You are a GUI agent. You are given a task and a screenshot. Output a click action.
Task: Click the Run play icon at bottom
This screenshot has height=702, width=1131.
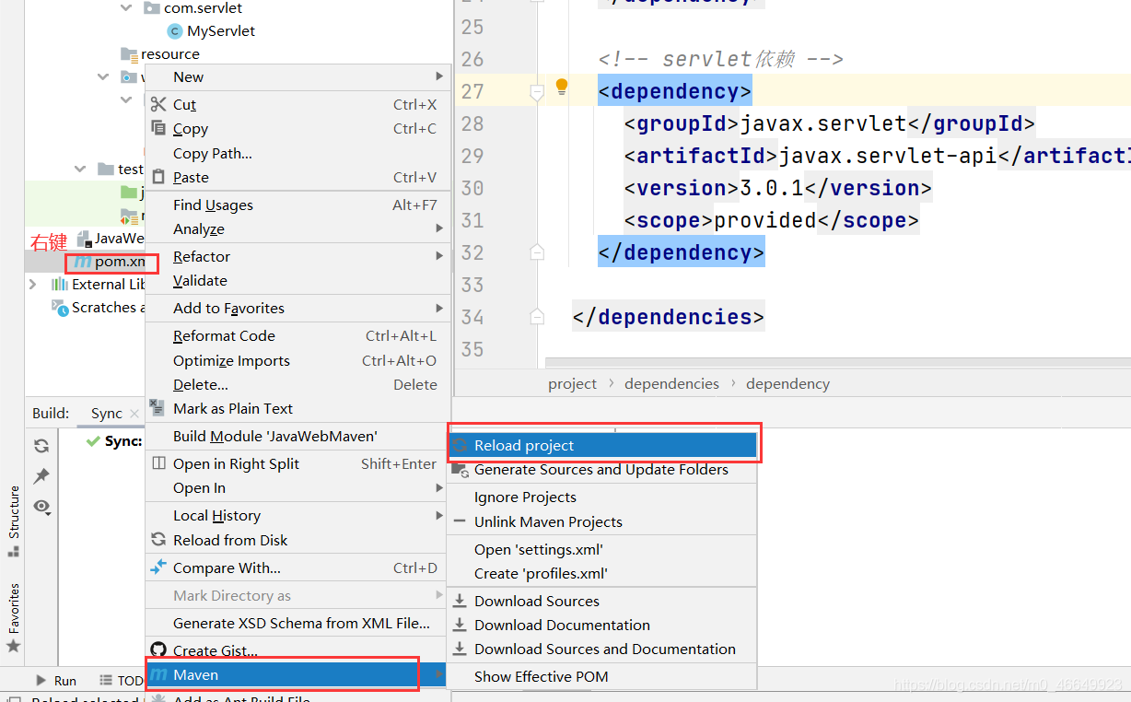pyautogui.click(x=41, y=681)
